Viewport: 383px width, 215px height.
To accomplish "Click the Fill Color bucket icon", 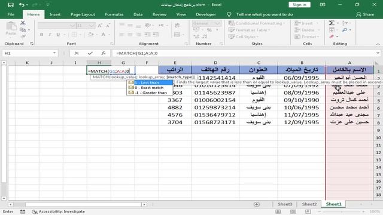I will pyautogui.click(x=90, y=35).
